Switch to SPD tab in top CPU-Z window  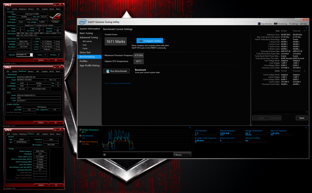click(x=38, y=9)
